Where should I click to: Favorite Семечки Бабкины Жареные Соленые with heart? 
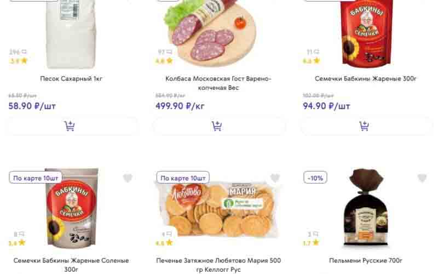click(128, 178)
